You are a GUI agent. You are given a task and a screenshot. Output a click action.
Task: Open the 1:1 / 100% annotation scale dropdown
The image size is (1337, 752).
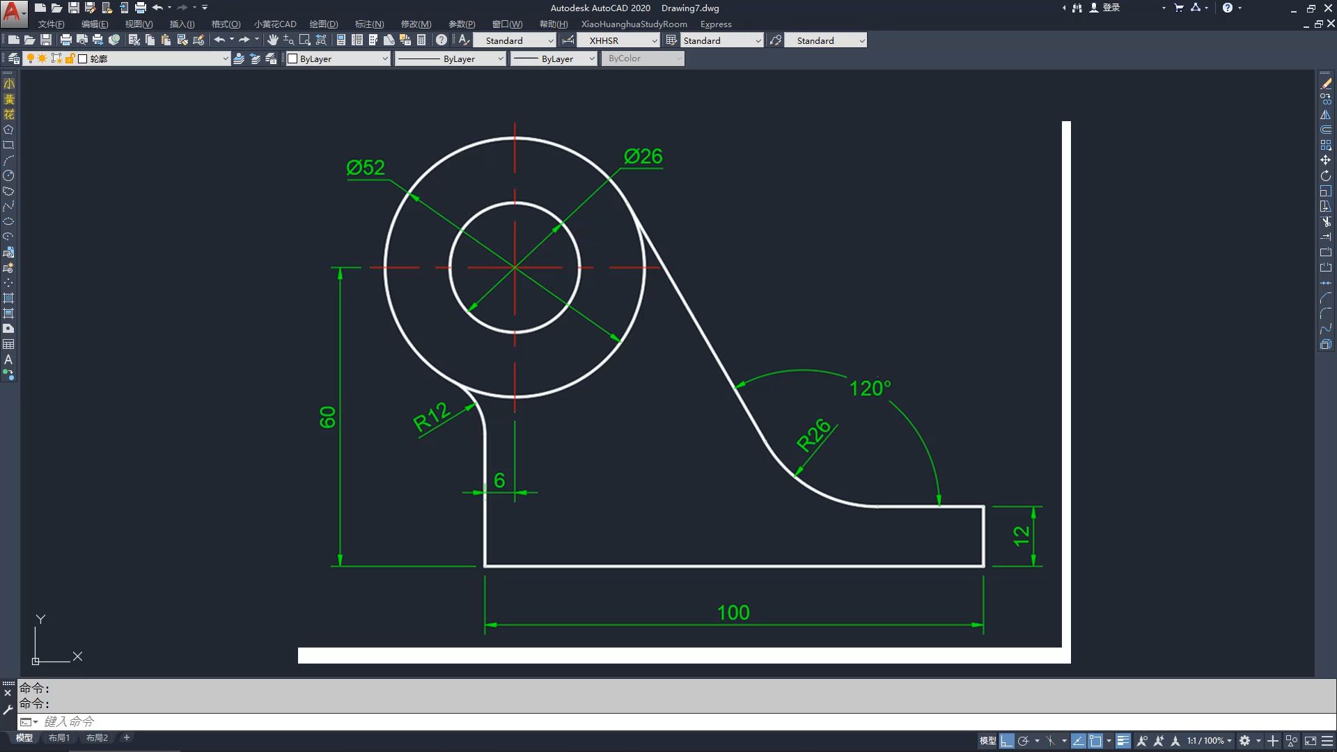tap(1210, 741)
